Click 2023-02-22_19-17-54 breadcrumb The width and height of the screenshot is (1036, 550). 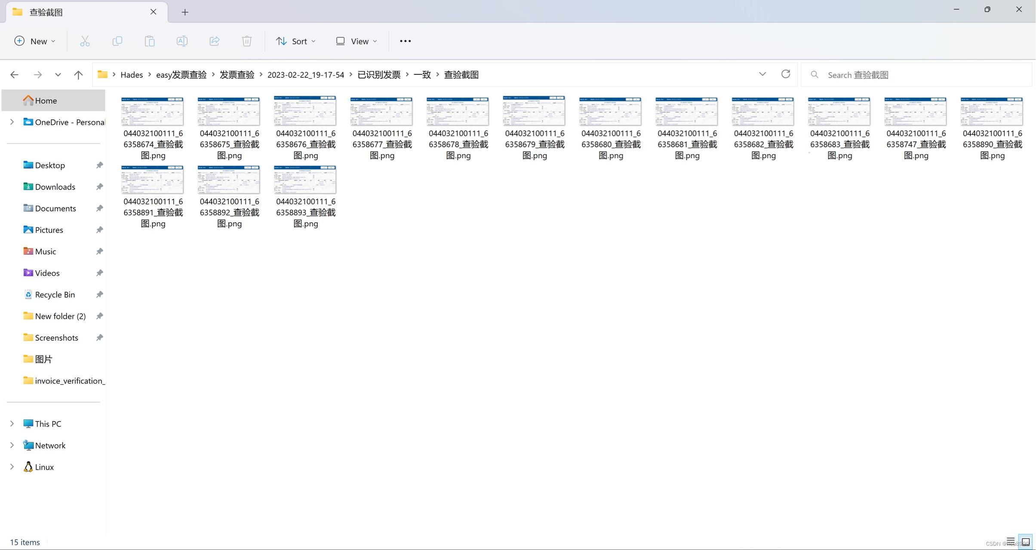pyautogui.click(x=306, y=75)
